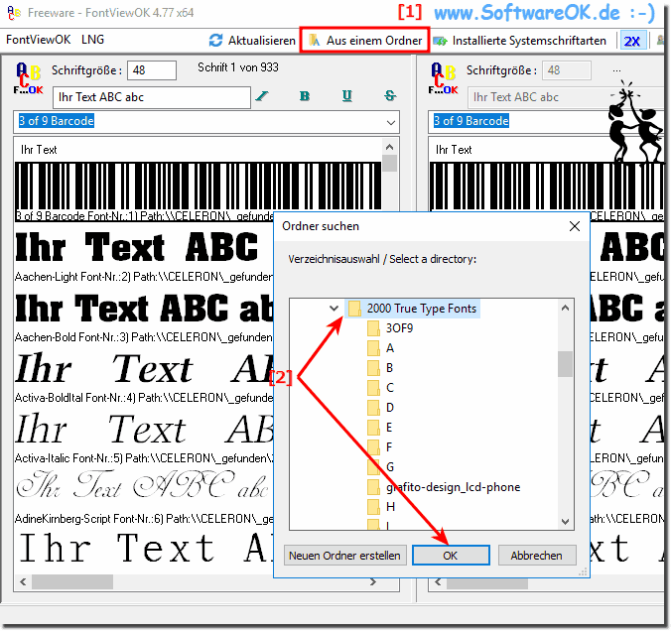Click left font list horizontal scroll left arrow
Image resolution: width=671 pixels, height=631 pixels.
tap(23, 581)
